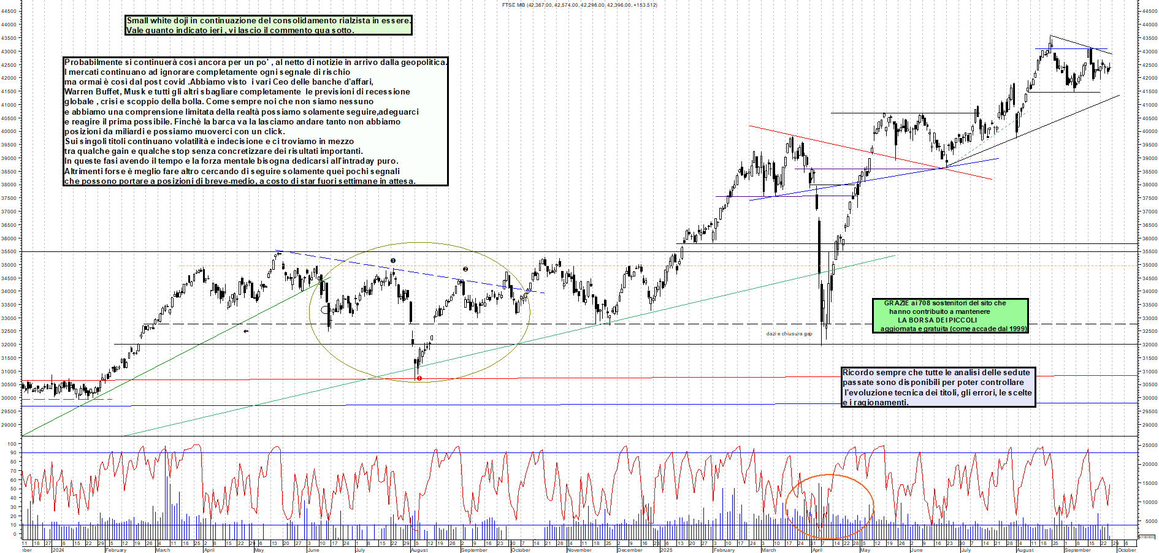This screenshot has height=553, width=1159.
Task: Click the green 'GRAZIE ai 708 sostenitori' note
Action: point(950,316)
